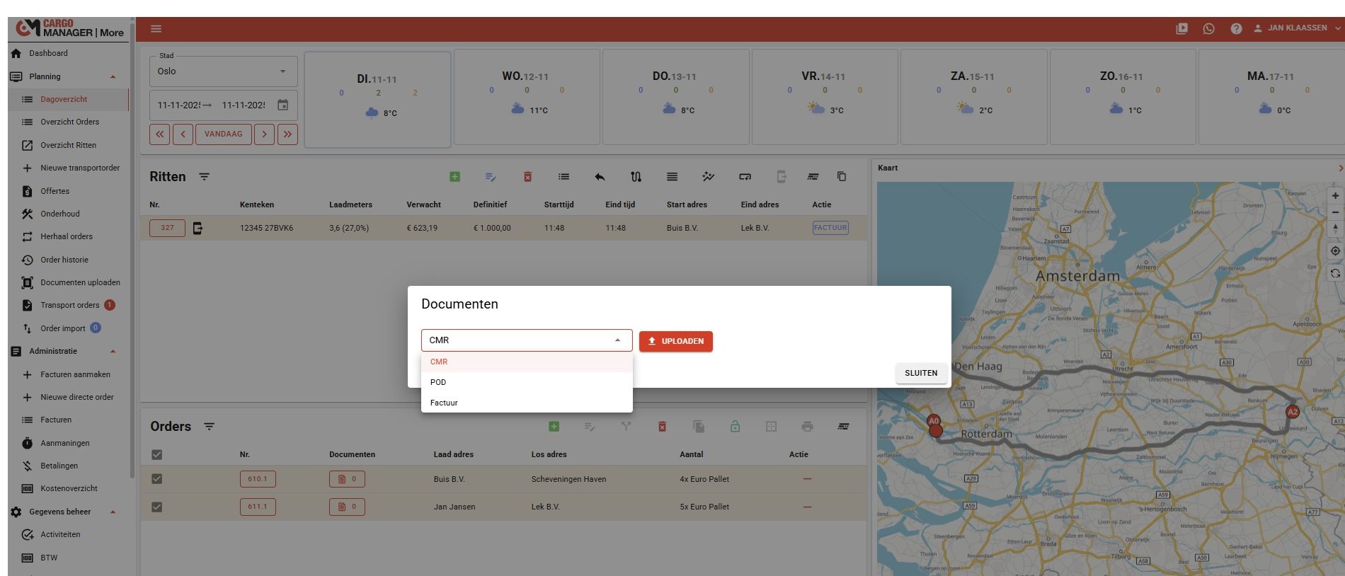Add a new order with the green plus icon
Screen dimensions: 1345x576
point(554,427)
